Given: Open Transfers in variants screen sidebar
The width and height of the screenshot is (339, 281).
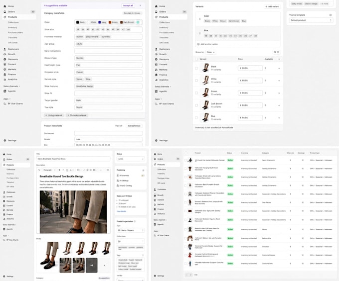Looking at the screenshot, I should click(x=164, y=37).
